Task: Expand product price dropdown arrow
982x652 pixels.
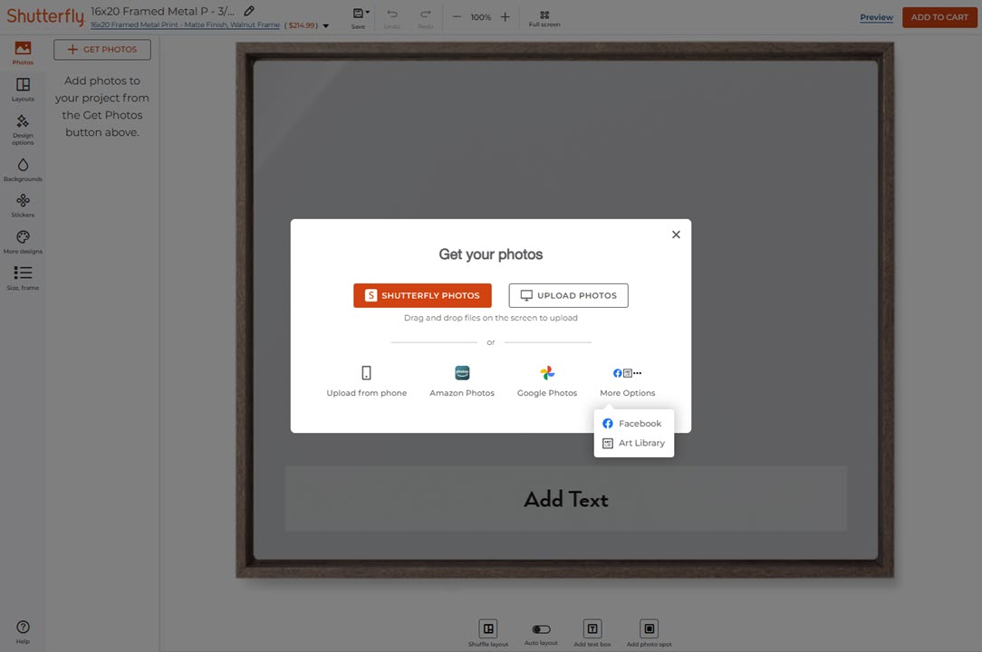Action: click(x=325, y=25)
